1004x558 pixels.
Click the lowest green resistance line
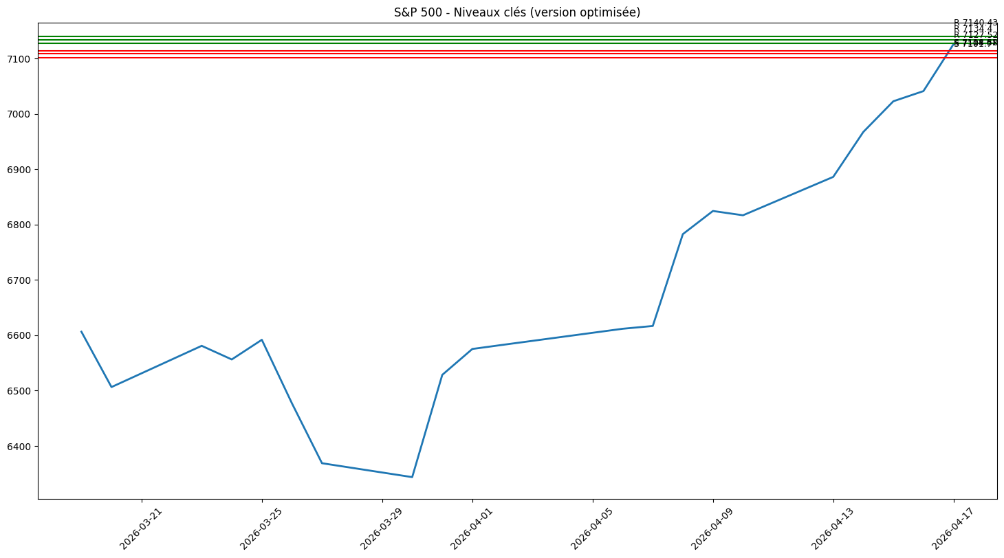[481, 43]
